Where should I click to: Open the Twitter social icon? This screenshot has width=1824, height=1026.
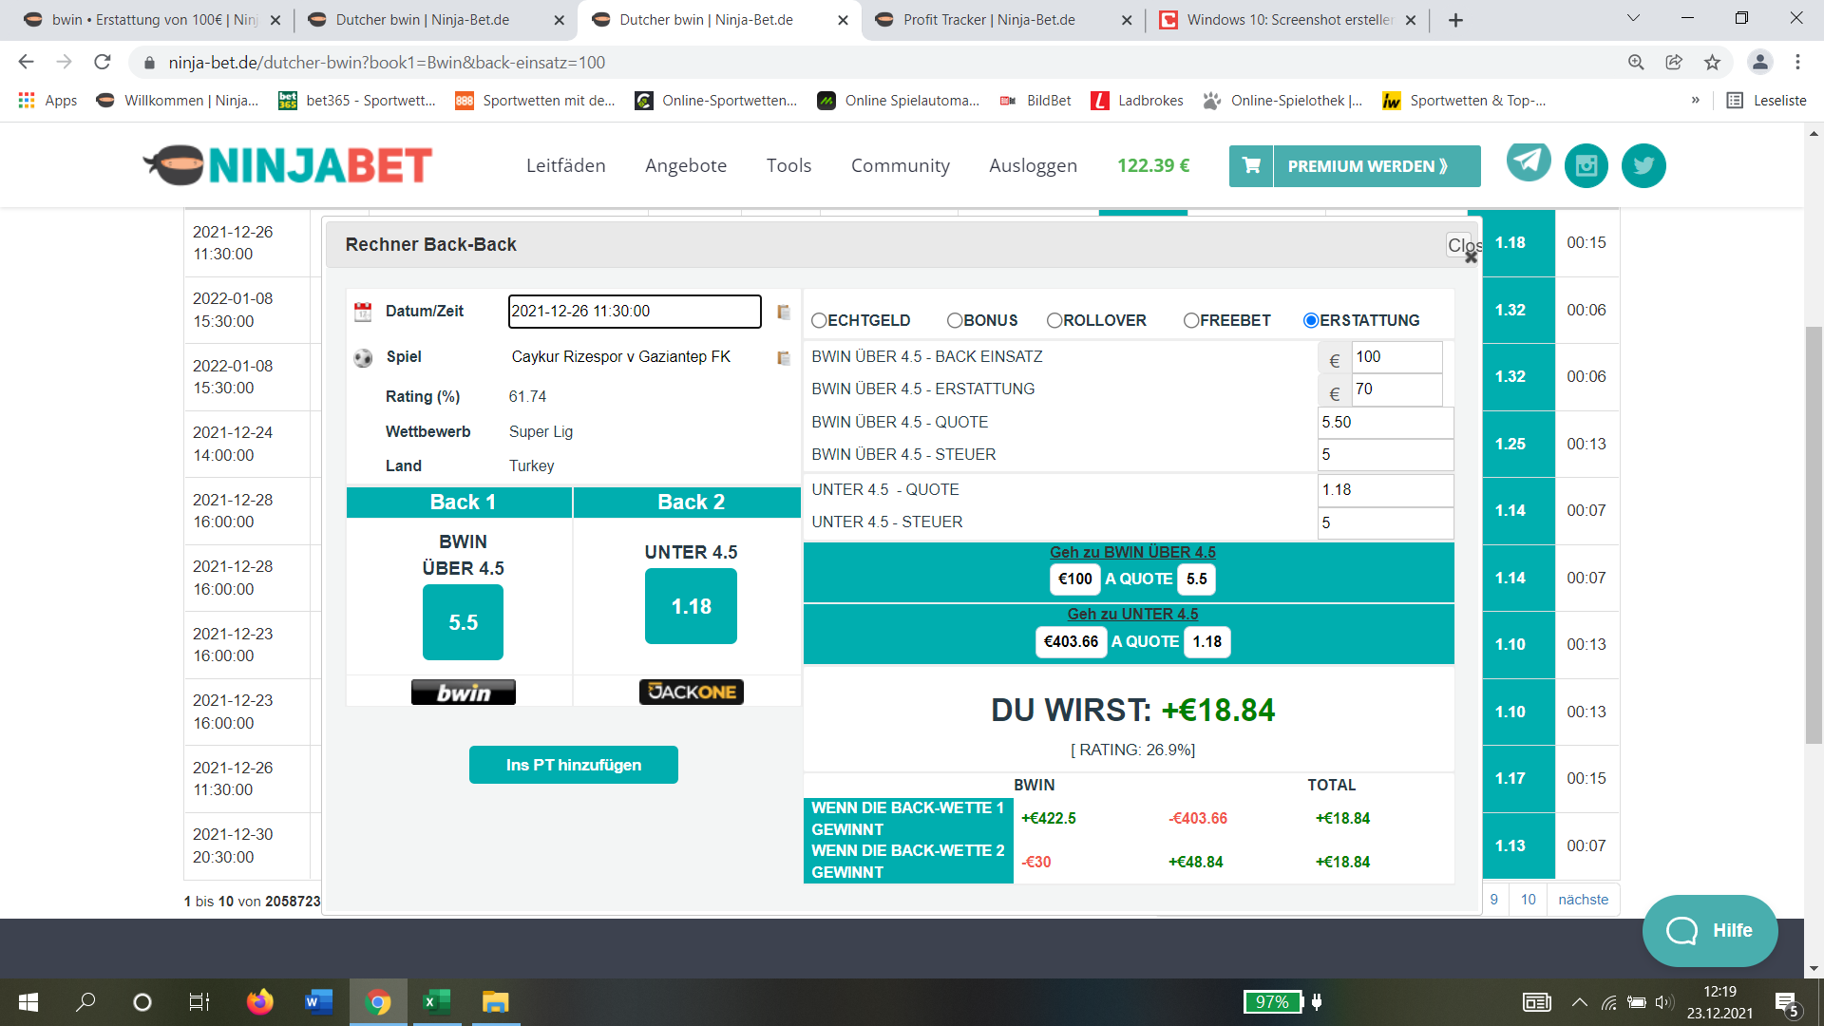[1643, 165]
